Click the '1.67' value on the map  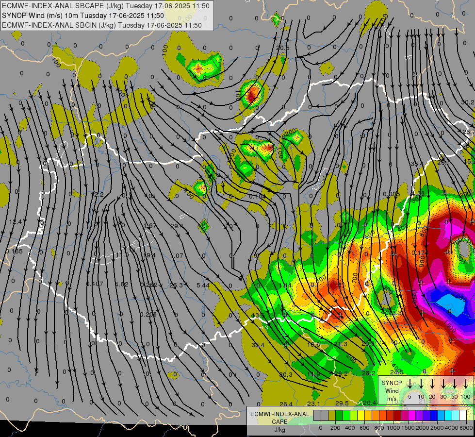click(150, 226)
